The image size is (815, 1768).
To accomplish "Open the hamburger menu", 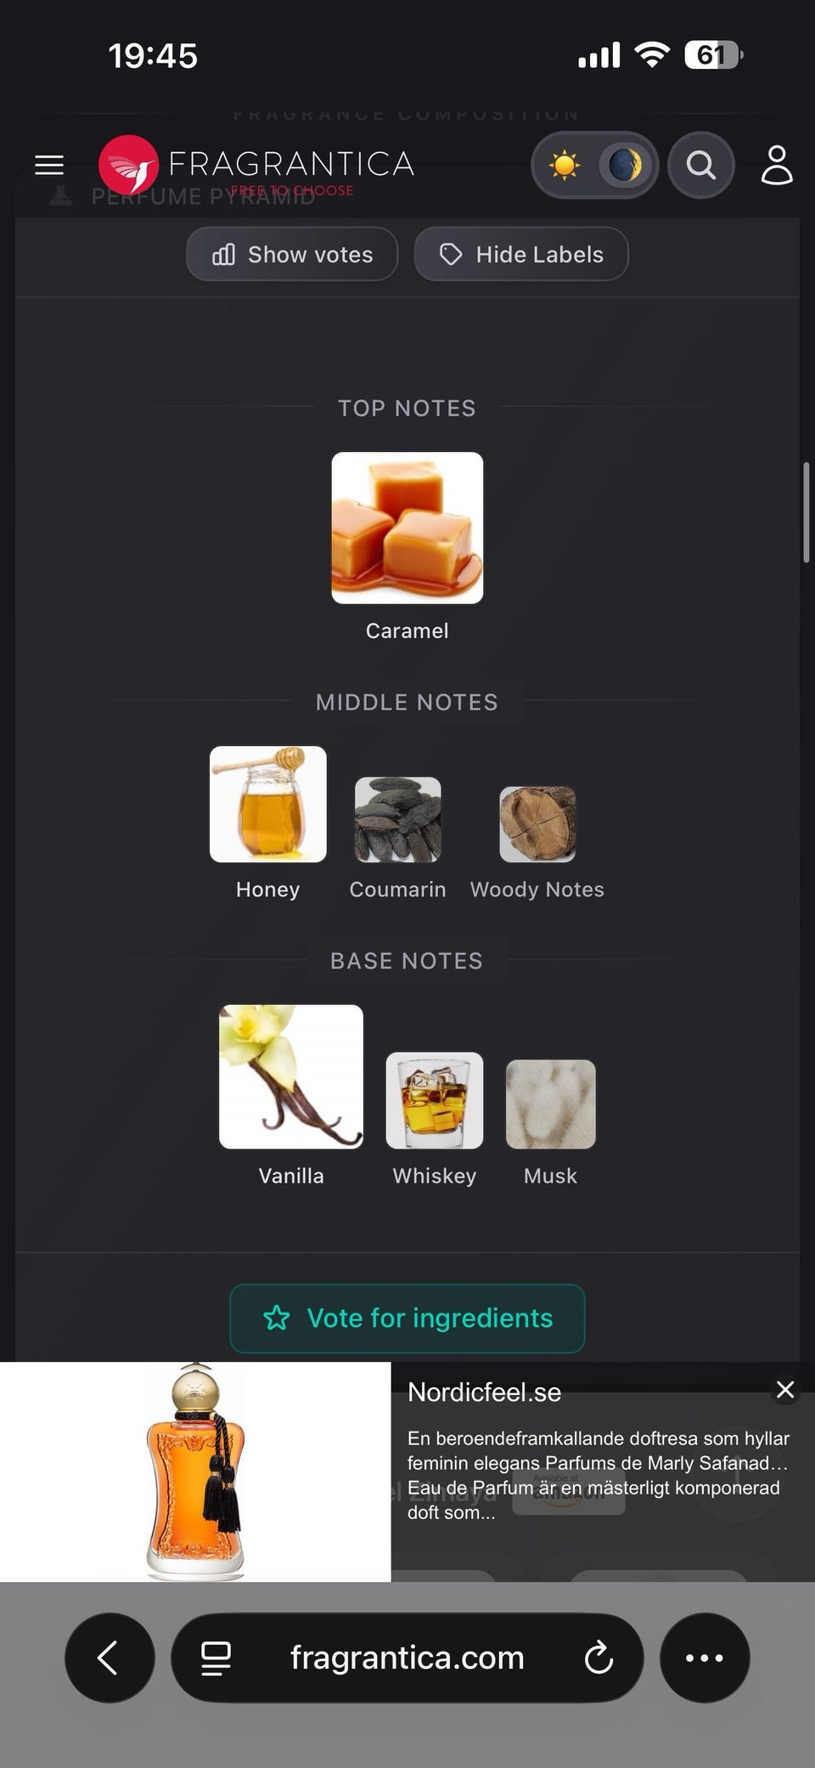I will 49,165.
